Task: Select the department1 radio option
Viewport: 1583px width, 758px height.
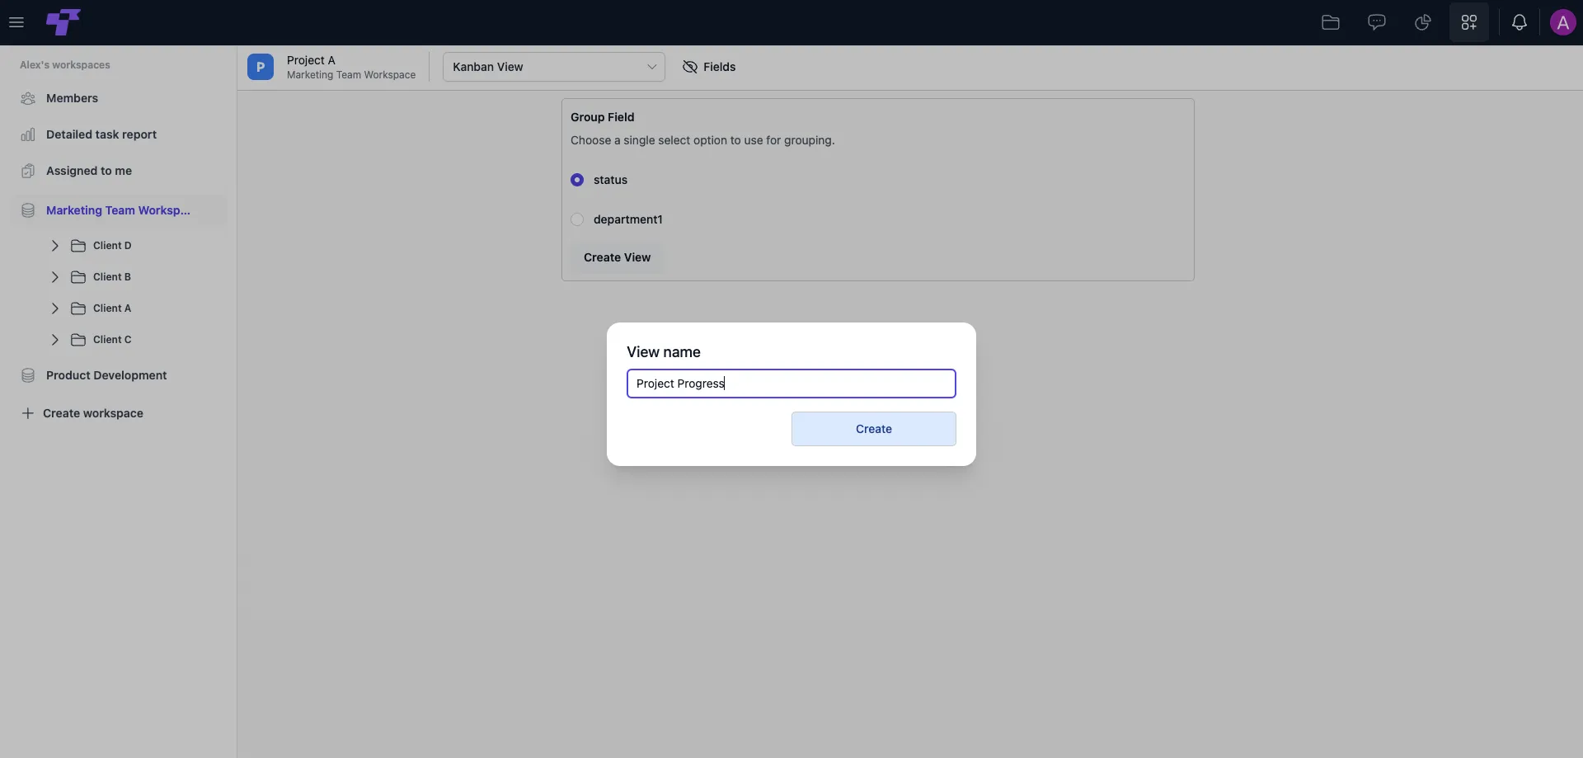Action: [577, 219]
